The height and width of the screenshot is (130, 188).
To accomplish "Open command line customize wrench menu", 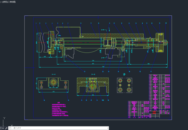I will tap(6, 128).
